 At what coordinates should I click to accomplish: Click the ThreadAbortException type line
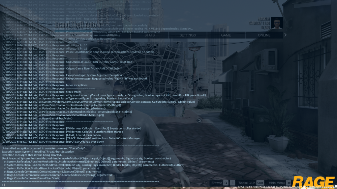tap(38, 152)
